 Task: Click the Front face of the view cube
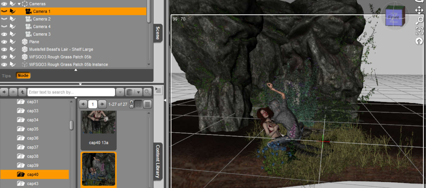pyautogui.click(x=394, y=17)
